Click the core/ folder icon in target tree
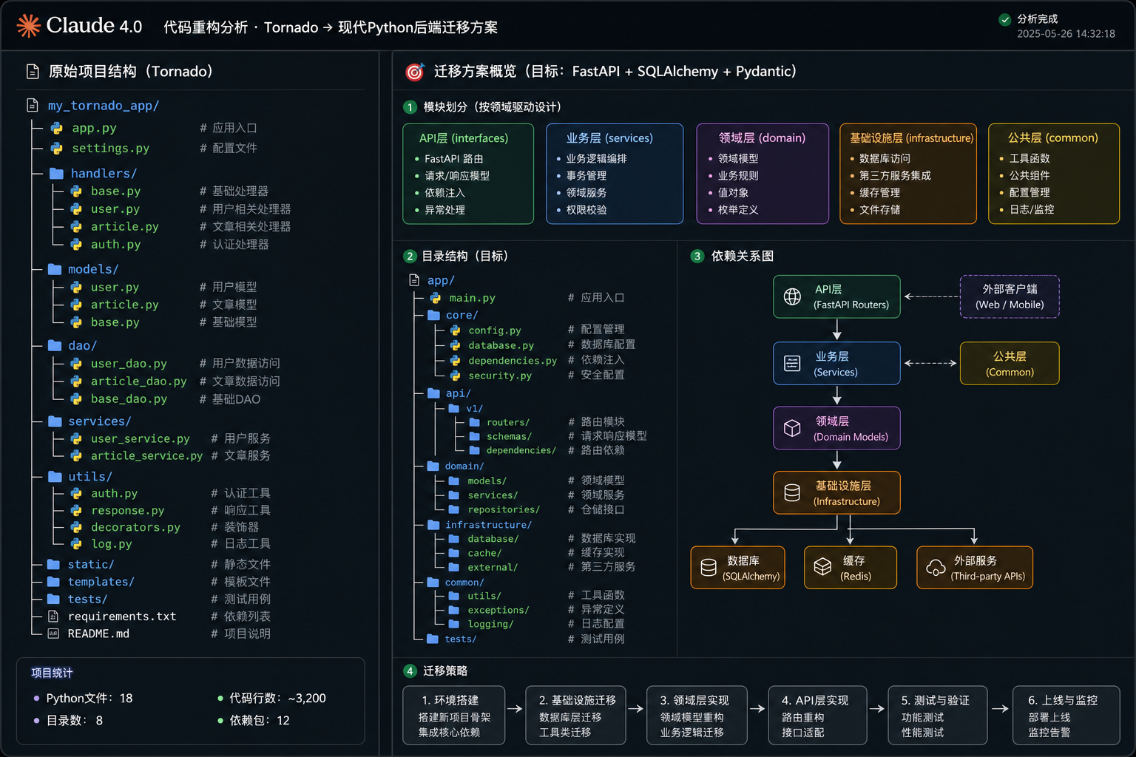The height and width of the screenshot is (757, 1136). click(x=434, y=315)
